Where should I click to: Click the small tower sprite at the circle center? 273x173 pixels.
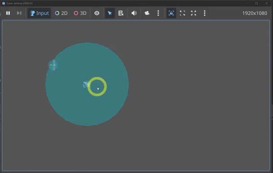point(86,84)
